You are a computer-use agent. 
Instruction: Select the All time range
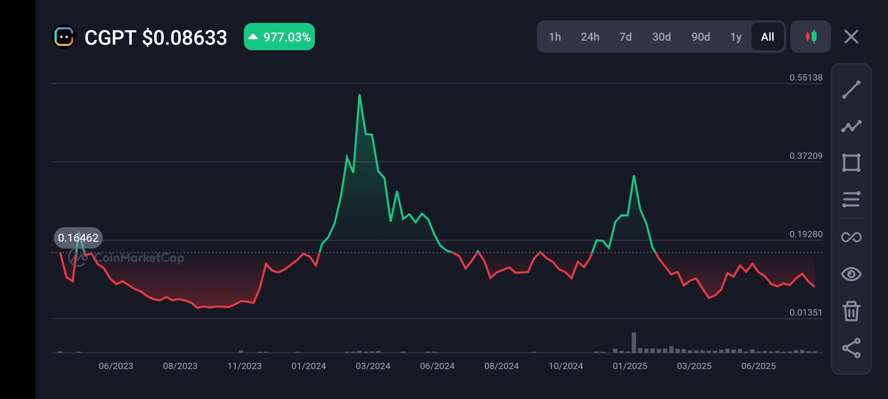tap(767, 37)
